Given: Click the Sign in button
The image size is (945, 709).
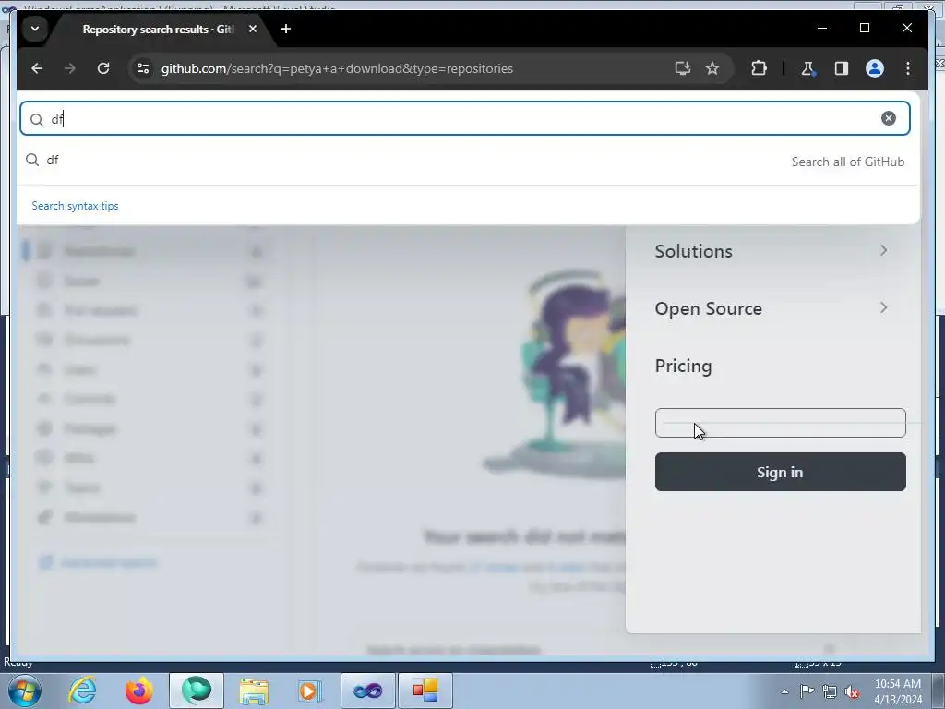Looking at the screenshot, I should coord(780,472).
